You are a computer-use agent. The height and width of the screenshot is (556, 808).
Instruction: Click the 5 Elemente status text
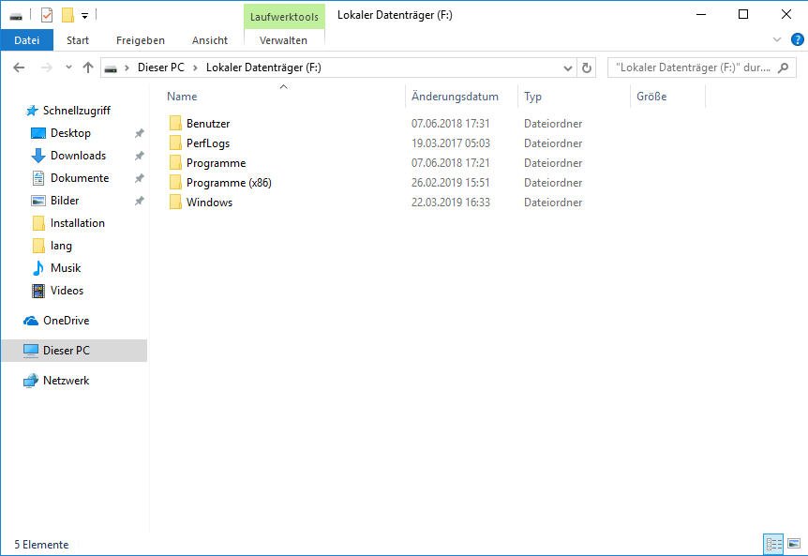[41, 545]
